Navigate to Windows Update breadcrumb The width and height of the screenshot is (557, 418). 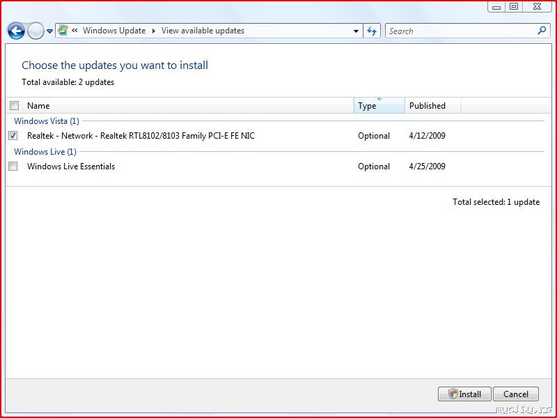pos(114,31)
